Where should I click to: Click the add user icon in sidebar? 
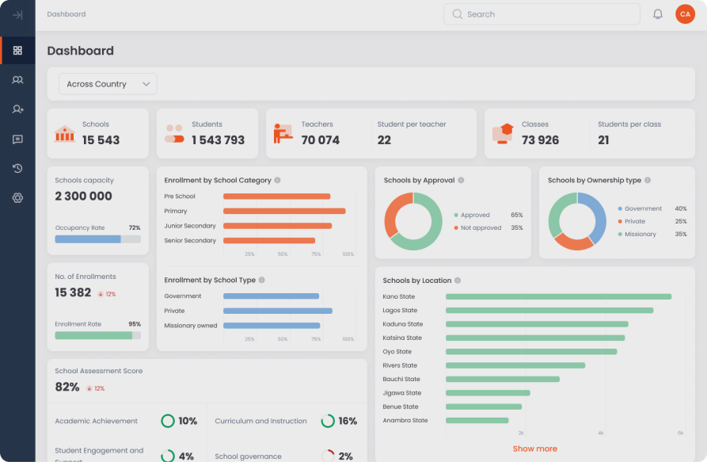point(17,109)
